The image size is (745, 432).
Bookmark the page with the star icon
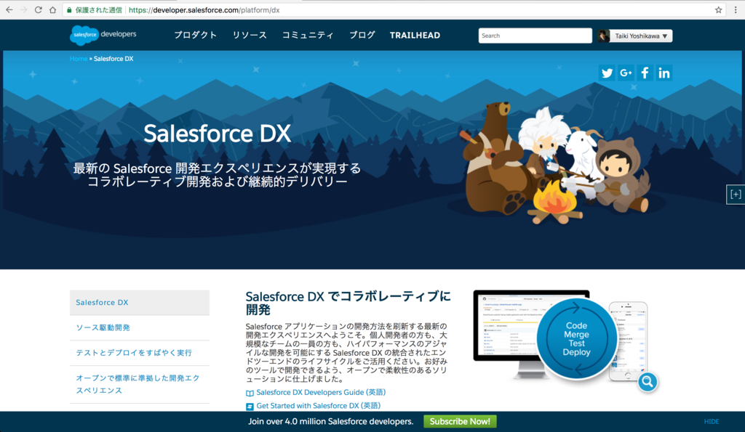719,10
